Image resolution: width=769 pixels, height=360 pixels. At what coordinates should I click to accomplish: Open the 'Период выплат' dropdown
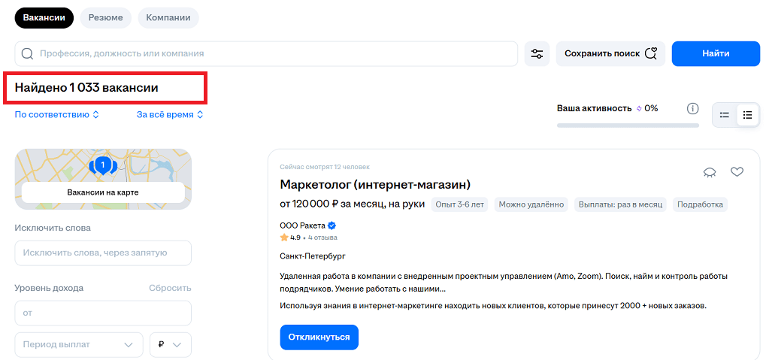[79, 344]
